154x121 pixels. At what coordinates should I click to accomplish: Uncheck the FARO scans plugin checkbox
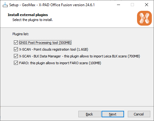(x=16, y=63)
